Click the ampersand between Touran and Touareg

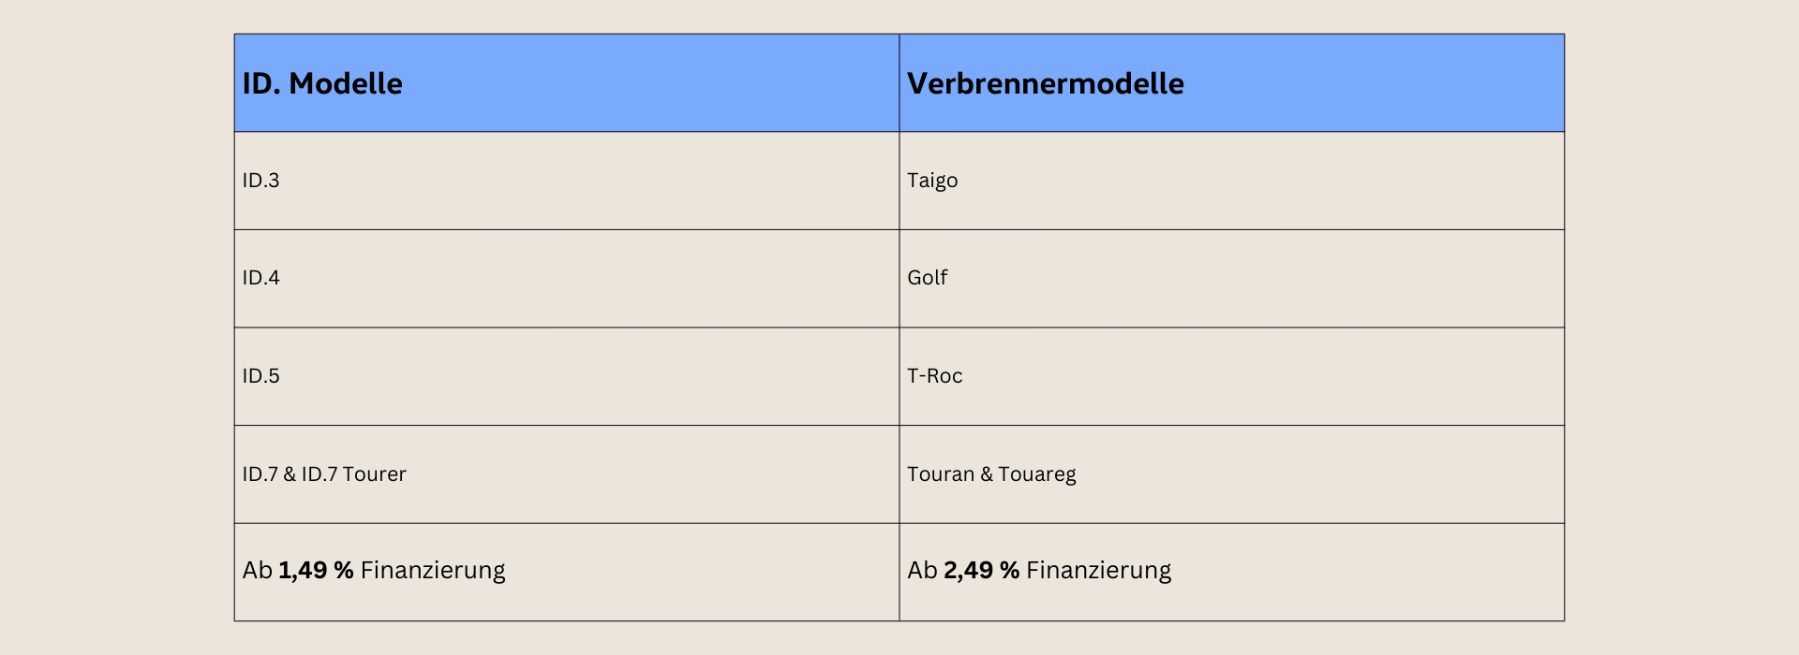pos(987,474)
